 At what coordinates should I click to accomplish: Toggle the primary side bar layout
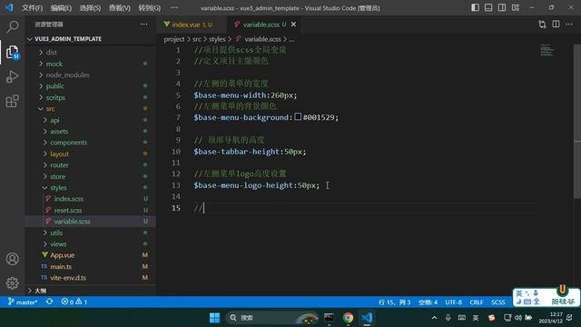coord(475,8)
